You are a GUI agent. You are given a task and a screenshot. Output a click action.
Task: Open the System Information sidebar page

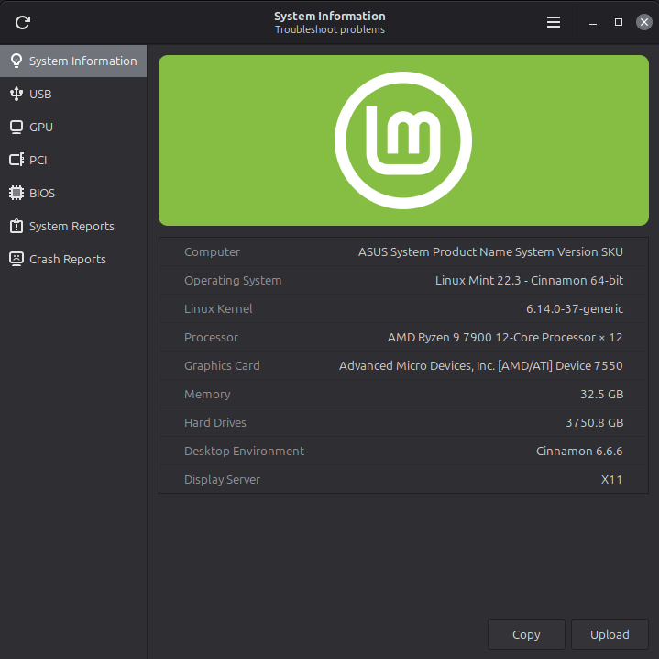tap(73, 61)
